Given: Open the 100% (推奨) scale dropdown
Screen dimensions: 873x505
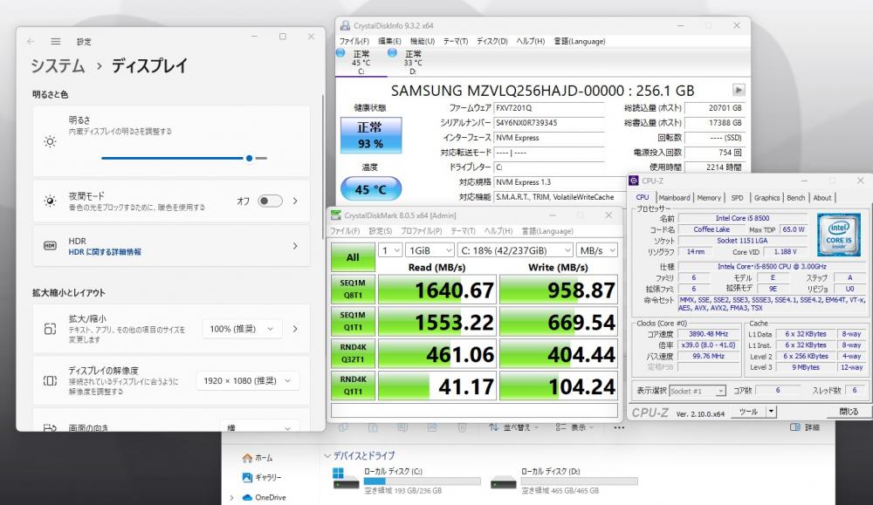Looking at the screenshot, I should tap(241, 329).
